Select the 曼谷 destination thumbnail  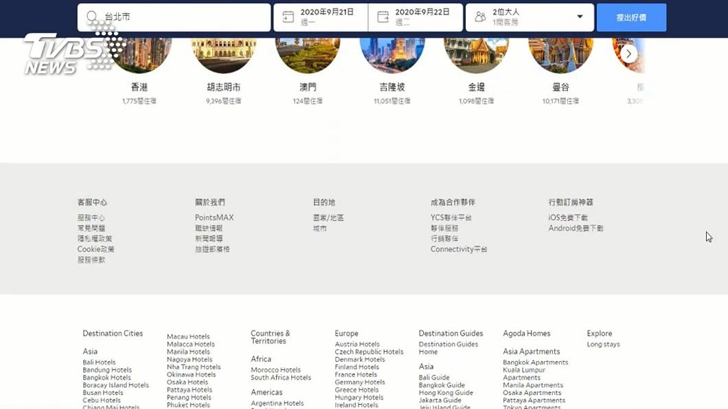(561, 56)
